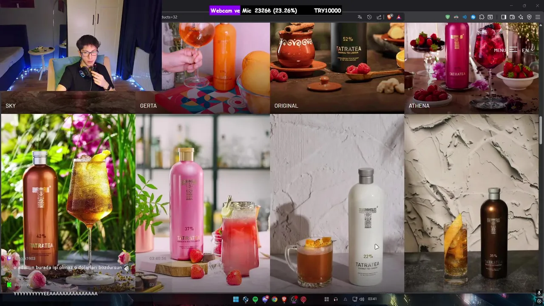The height and width of the screenshot is (306, 544).
Task: Open the browser hamburger main menu
Action: (x=538, y=17)
